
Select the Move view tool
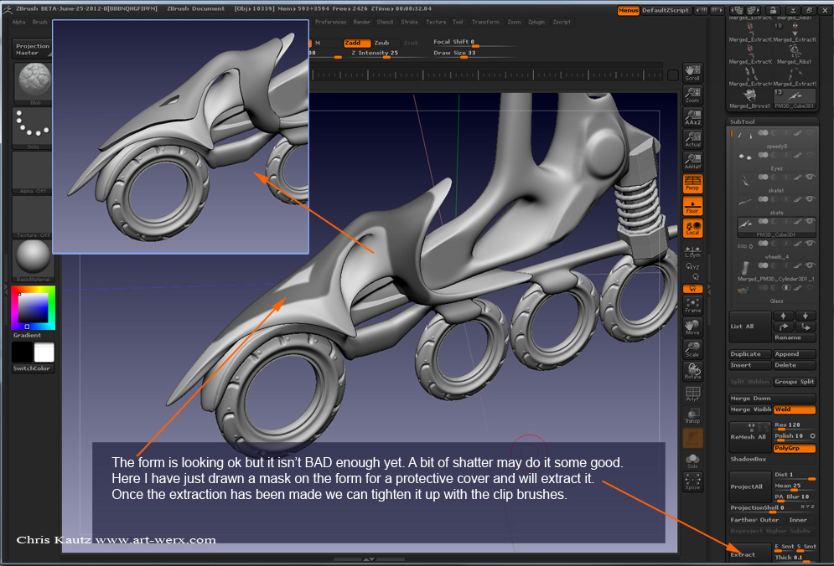(692, 327)
